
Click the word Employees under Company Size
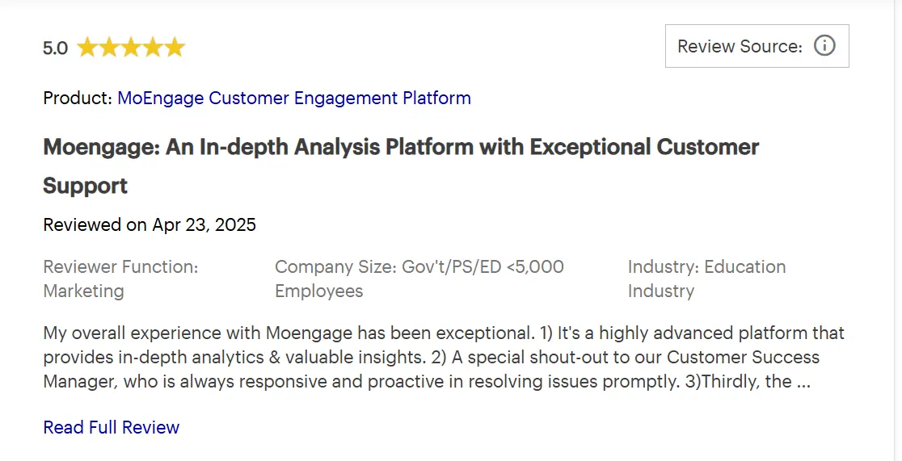[x=318, y=291]
